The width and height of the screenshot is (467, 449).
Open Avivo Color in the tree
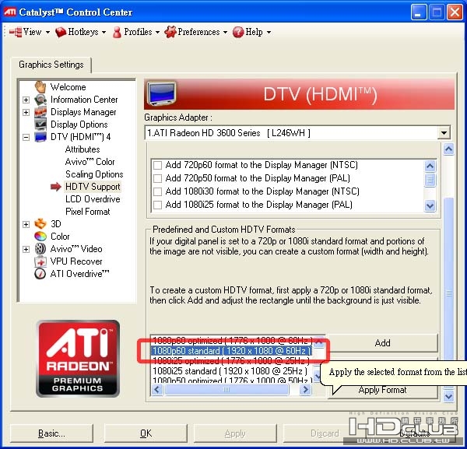[x=90, y=162]
